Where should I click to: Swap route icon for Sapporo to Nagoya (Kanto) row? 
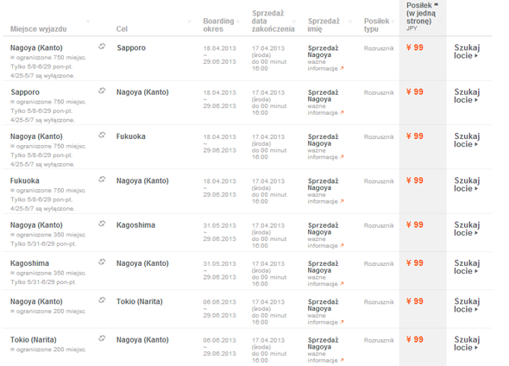[102, 91]
